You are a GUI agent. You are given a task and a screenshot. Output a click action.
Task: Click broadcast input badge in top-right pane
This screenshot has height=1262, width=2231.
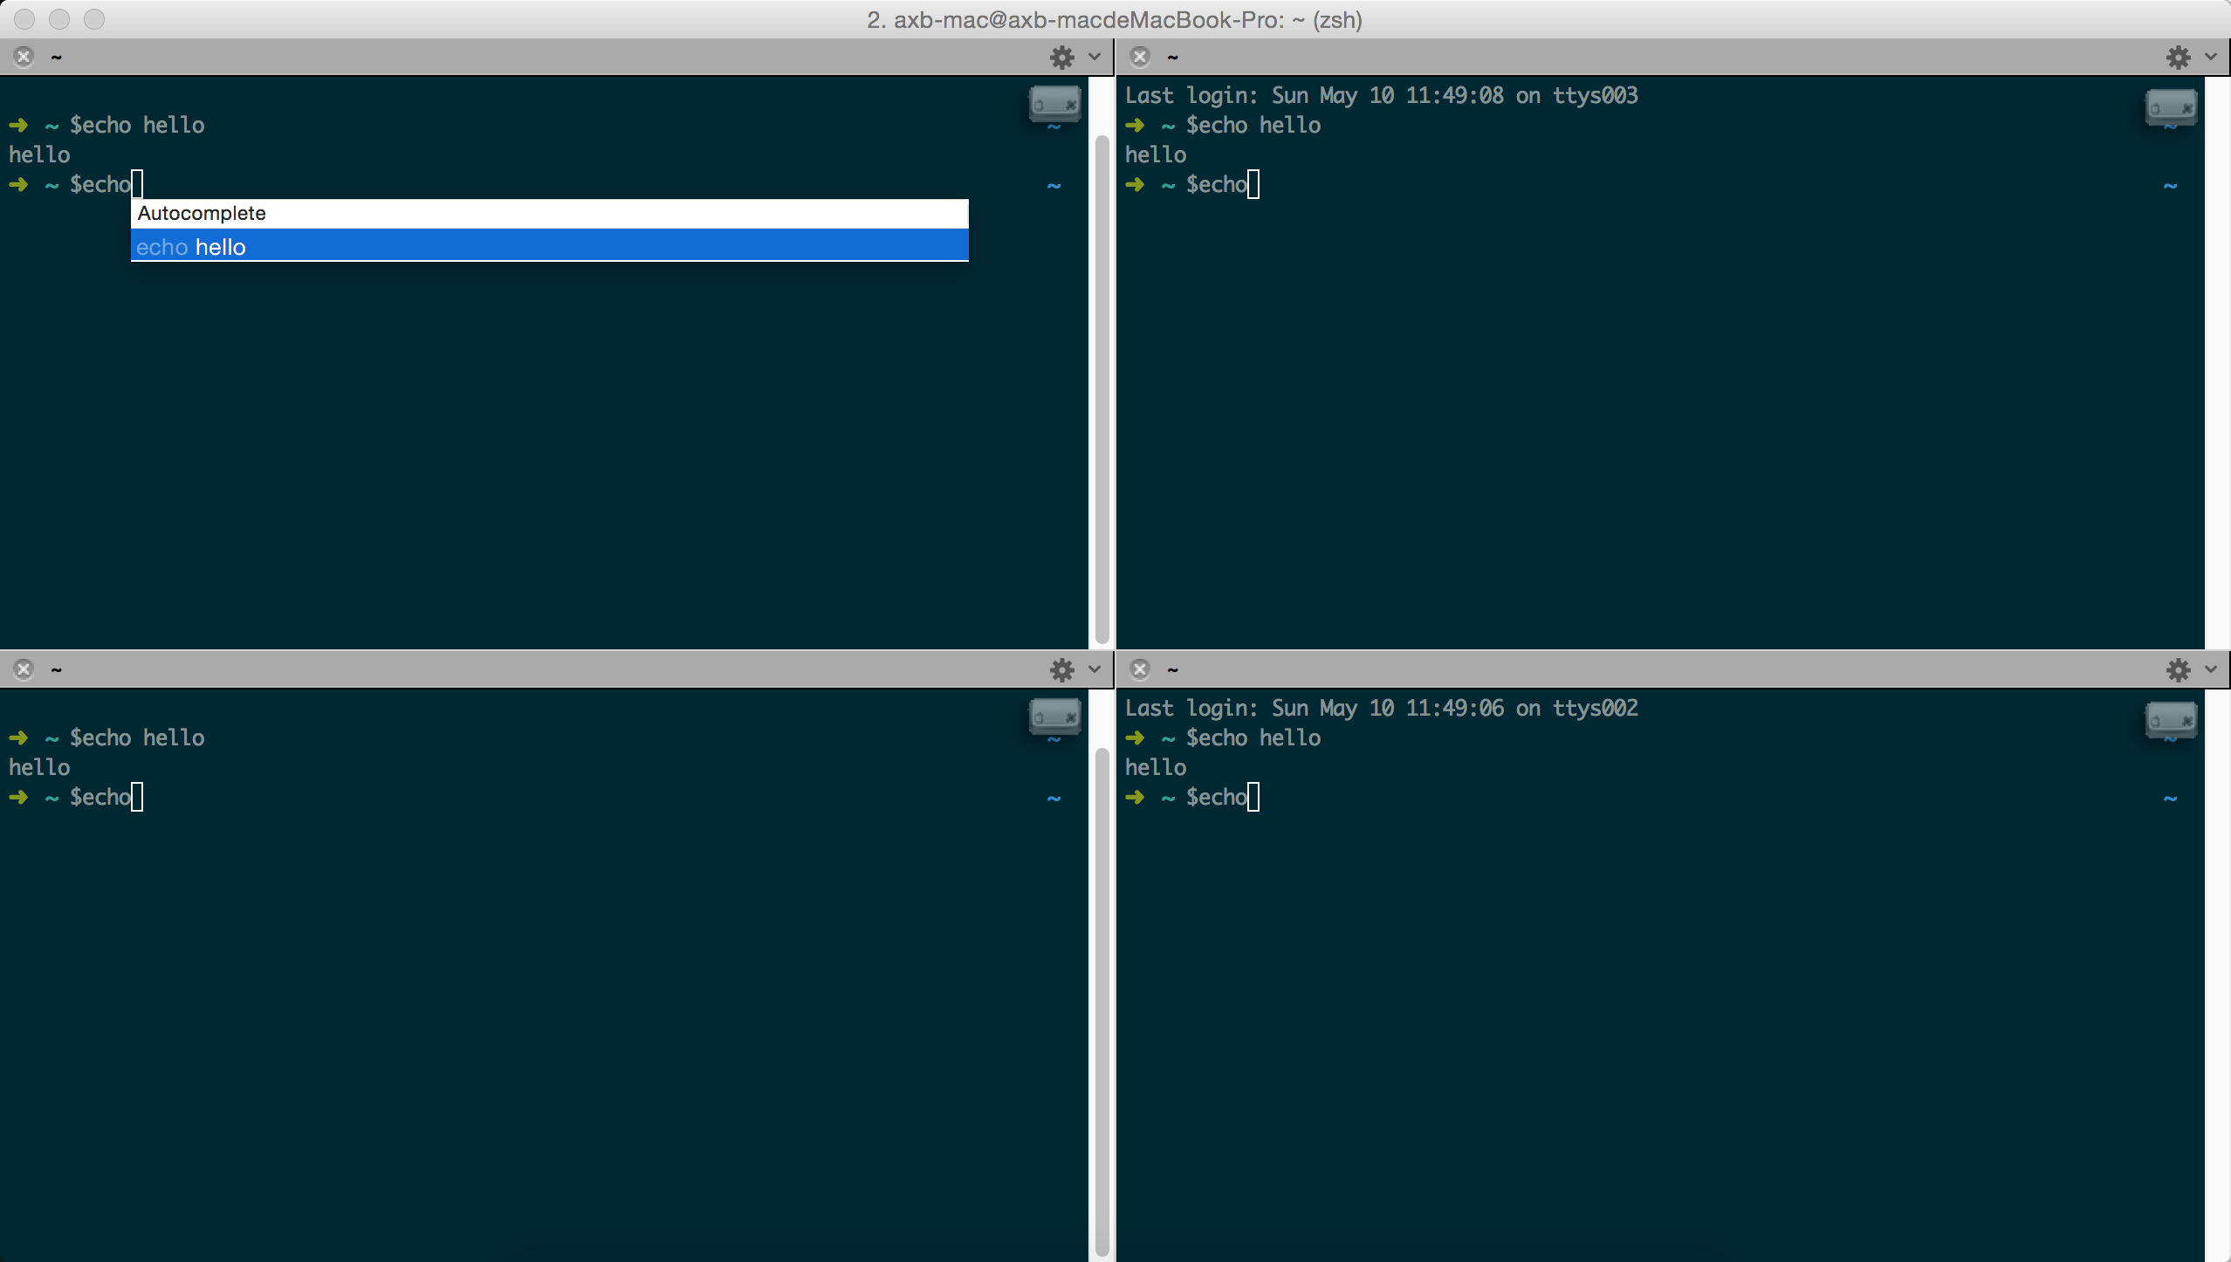pyautogui.click(x=2171, y=106)
